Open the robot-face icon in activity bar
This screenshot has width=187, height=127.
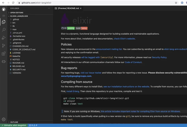(4, 61)
